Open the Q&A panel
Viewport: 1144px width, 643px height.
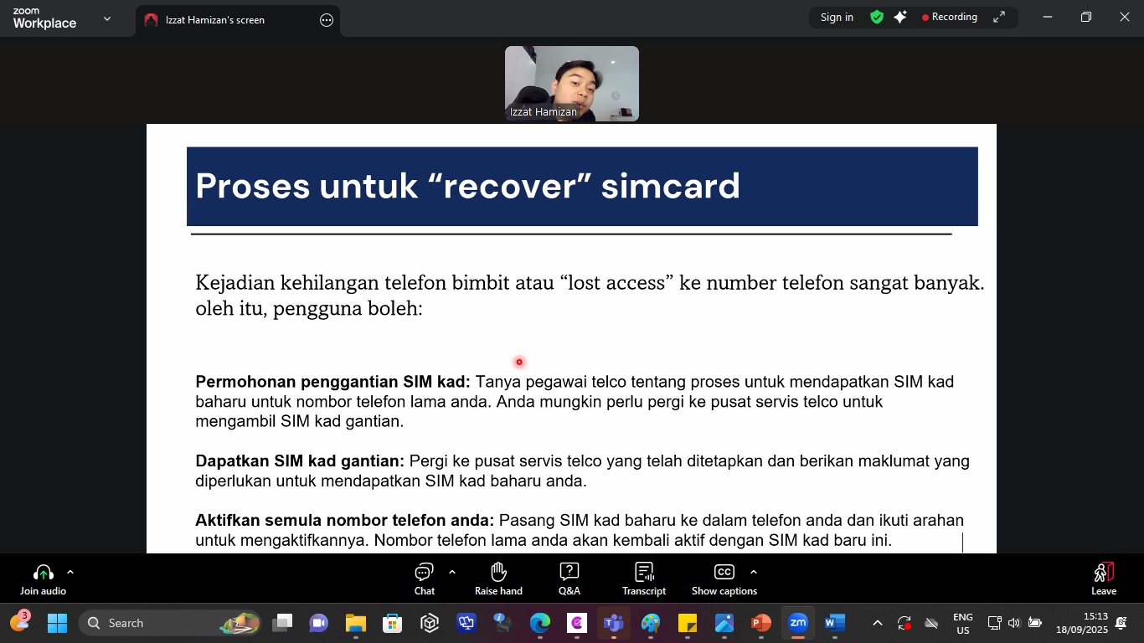coord(569,579)
